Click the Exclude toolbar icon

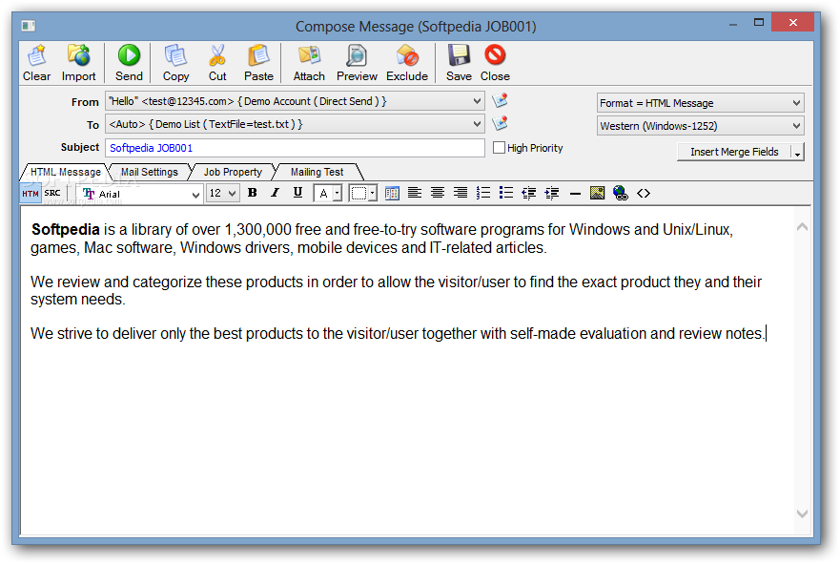coord(407,63)
